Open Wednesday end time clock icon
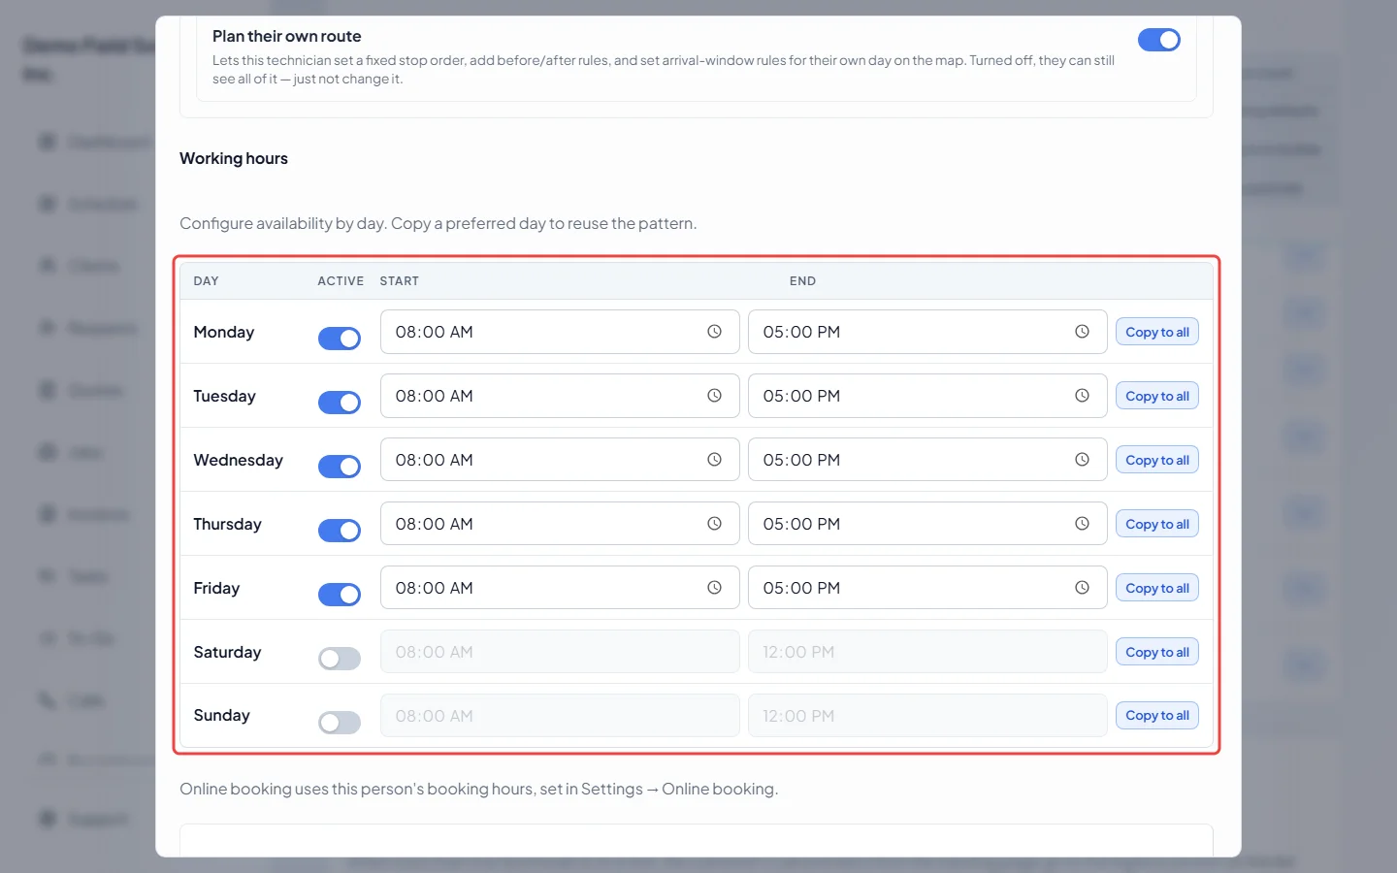This screenshot has width=1397, height=873. pyautogui.click(x=1082, y=460)
